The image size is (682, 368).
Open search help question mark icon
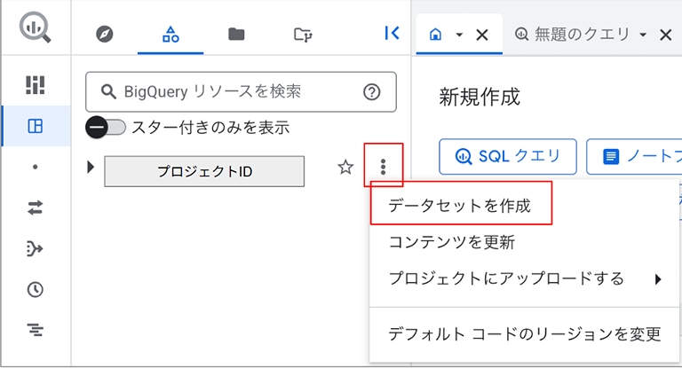tap(372, 91)
